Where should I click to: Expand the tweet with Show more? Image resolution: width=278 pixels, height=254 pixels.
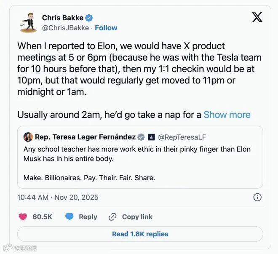227,115
